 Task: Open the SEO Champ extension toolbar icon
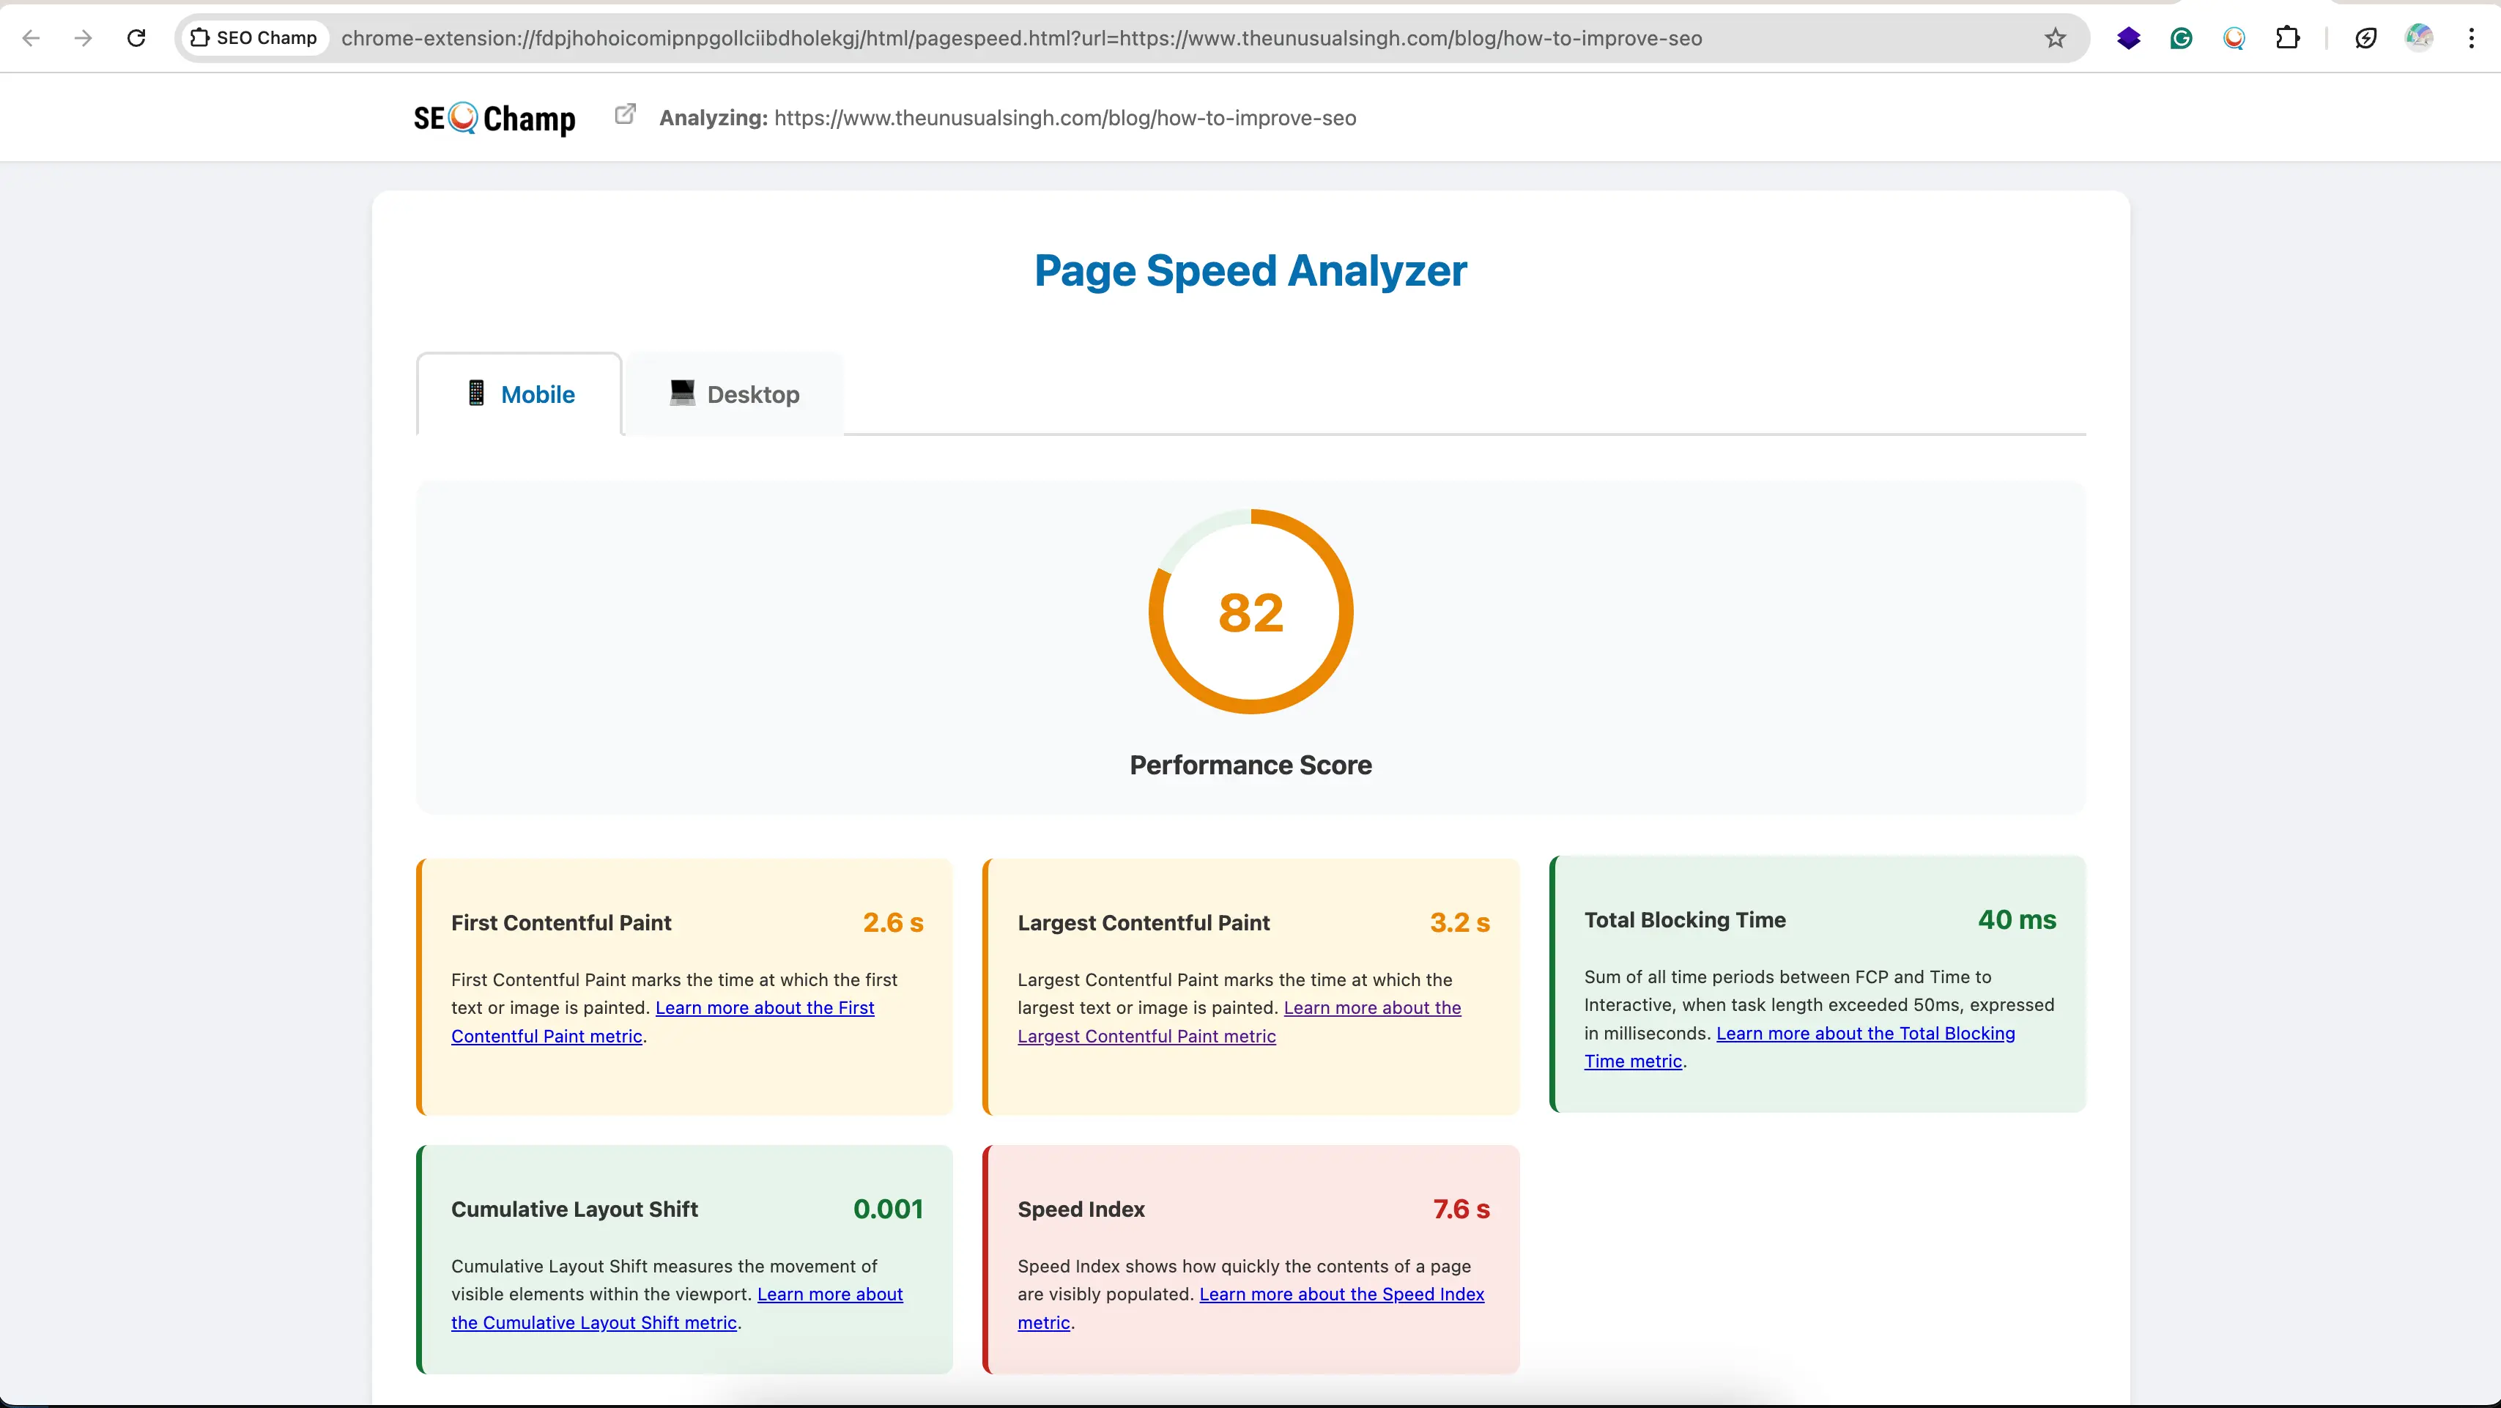pos(2234,38)
